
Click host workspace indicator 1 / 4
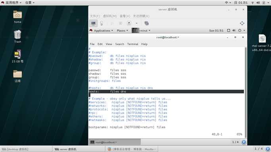258,148
